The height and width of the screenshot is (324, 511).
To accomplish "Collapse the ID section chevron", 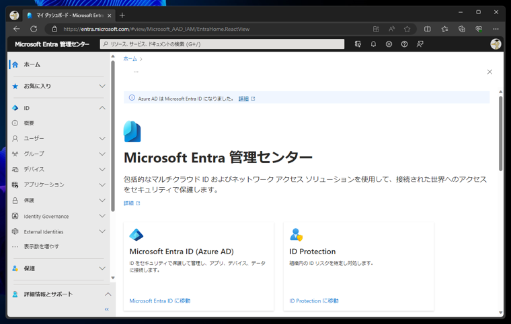I will click(x=102, y=108).
